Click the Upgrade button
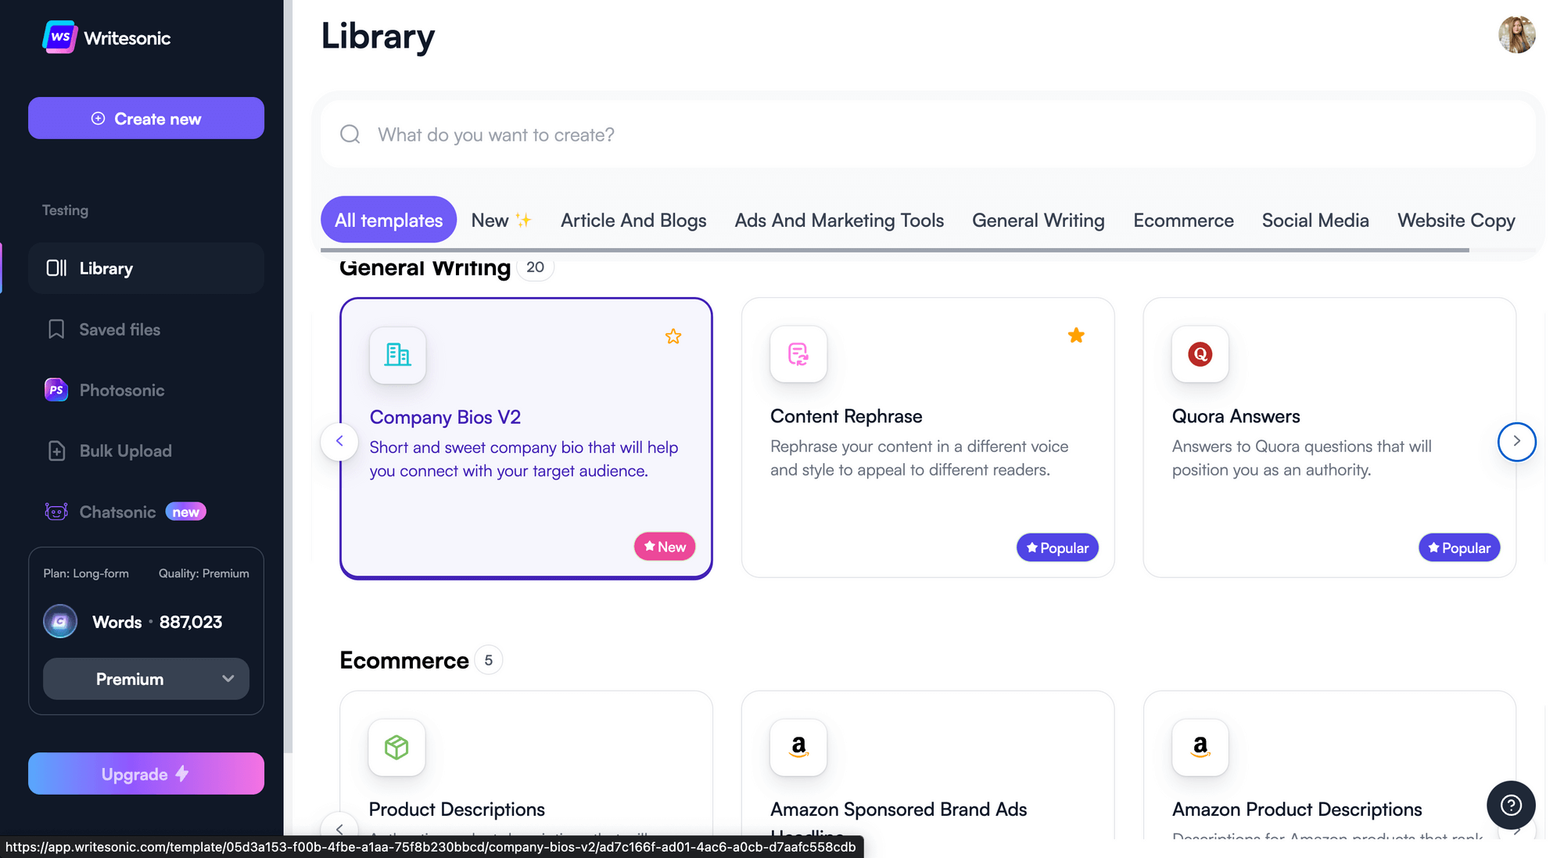 [x=147, y=774]
